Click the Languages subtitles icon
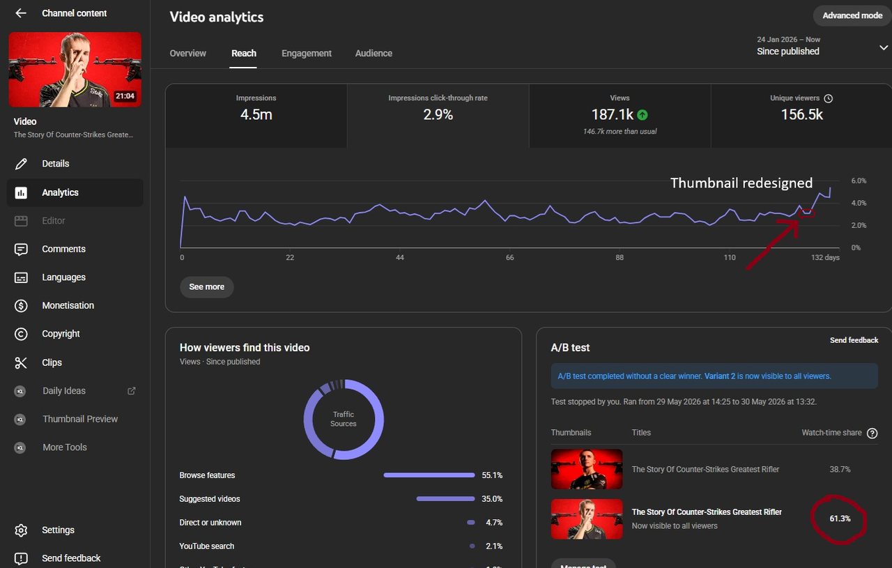 click(21, 277)
